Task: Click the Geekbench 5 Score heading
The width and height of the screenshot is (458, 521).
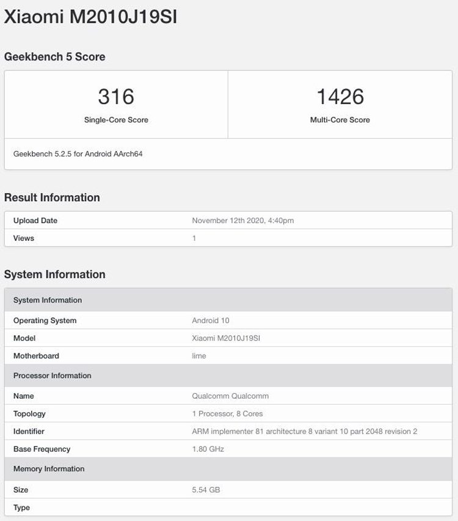Action: pyautogui.click(x=55, y=57)
